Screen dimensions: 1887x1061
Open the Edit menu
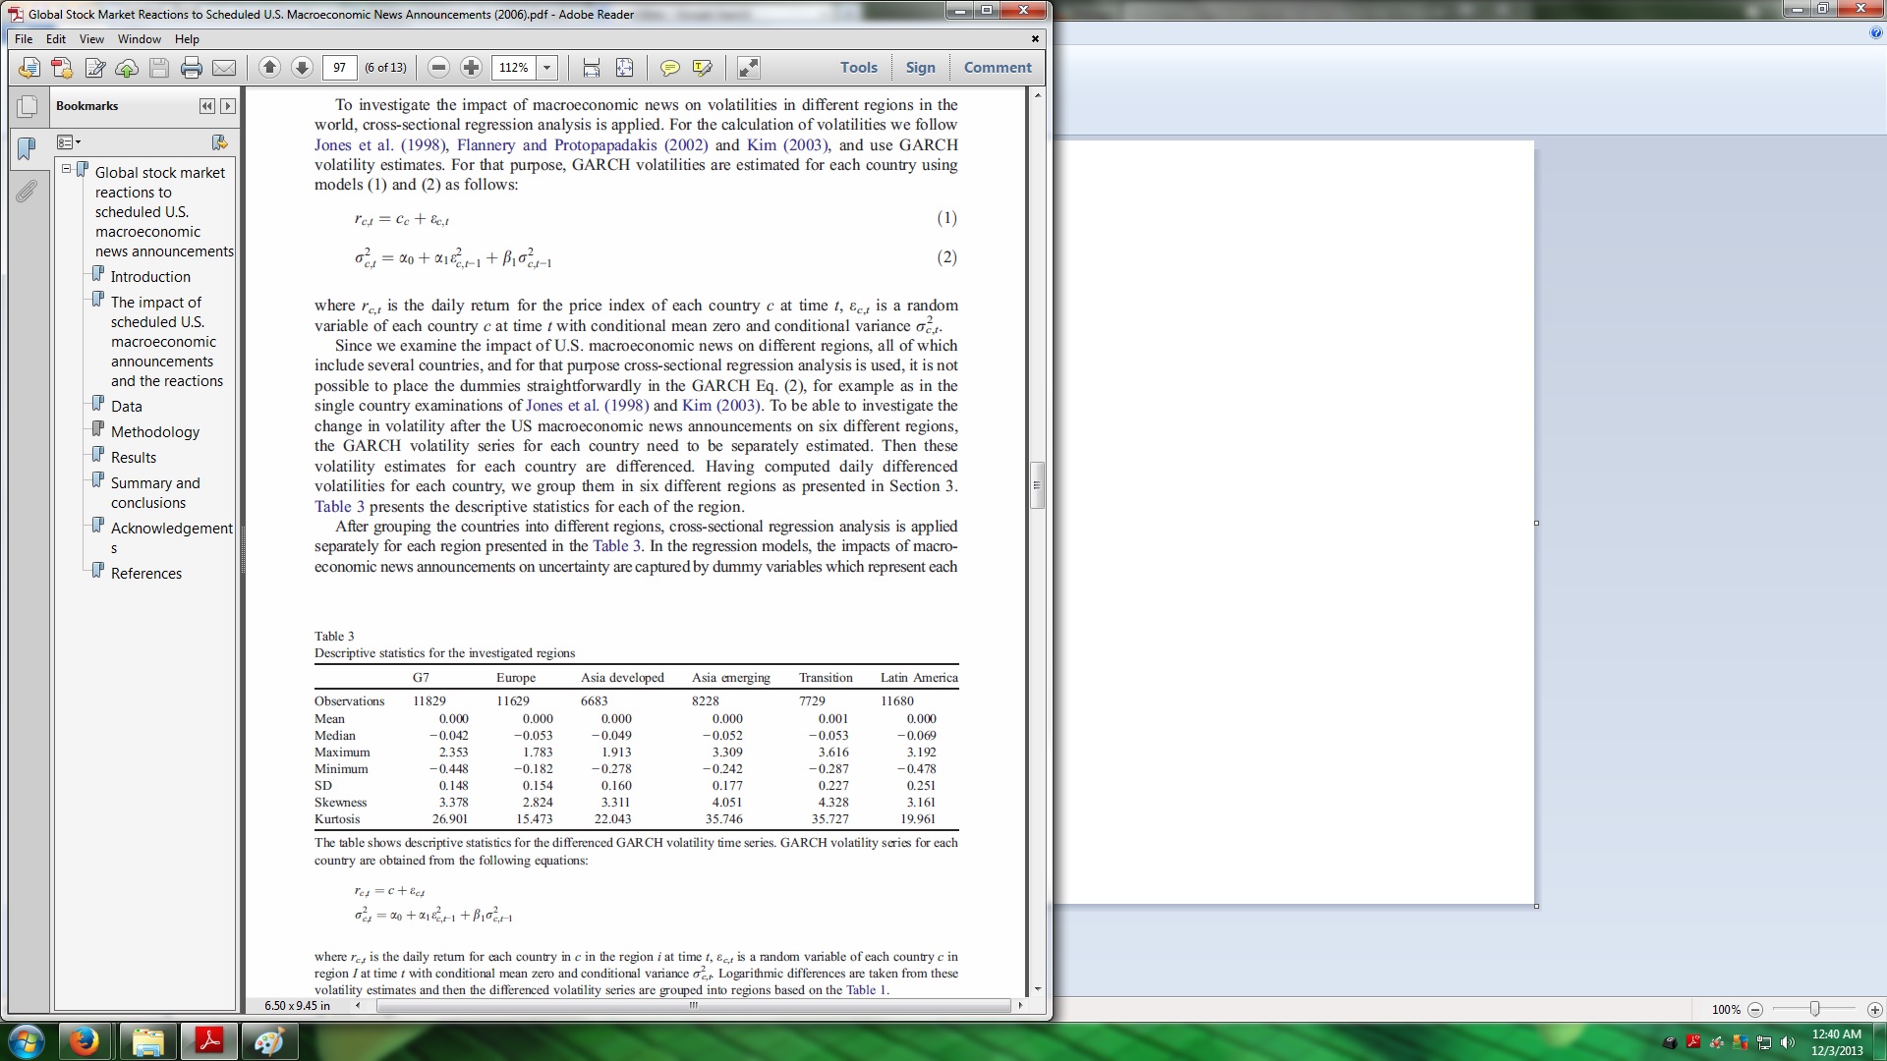tap(56, 39)
